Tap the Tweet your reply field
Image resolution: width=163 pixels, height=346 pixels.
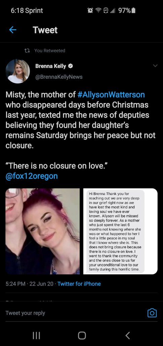(x=75, y=313)
